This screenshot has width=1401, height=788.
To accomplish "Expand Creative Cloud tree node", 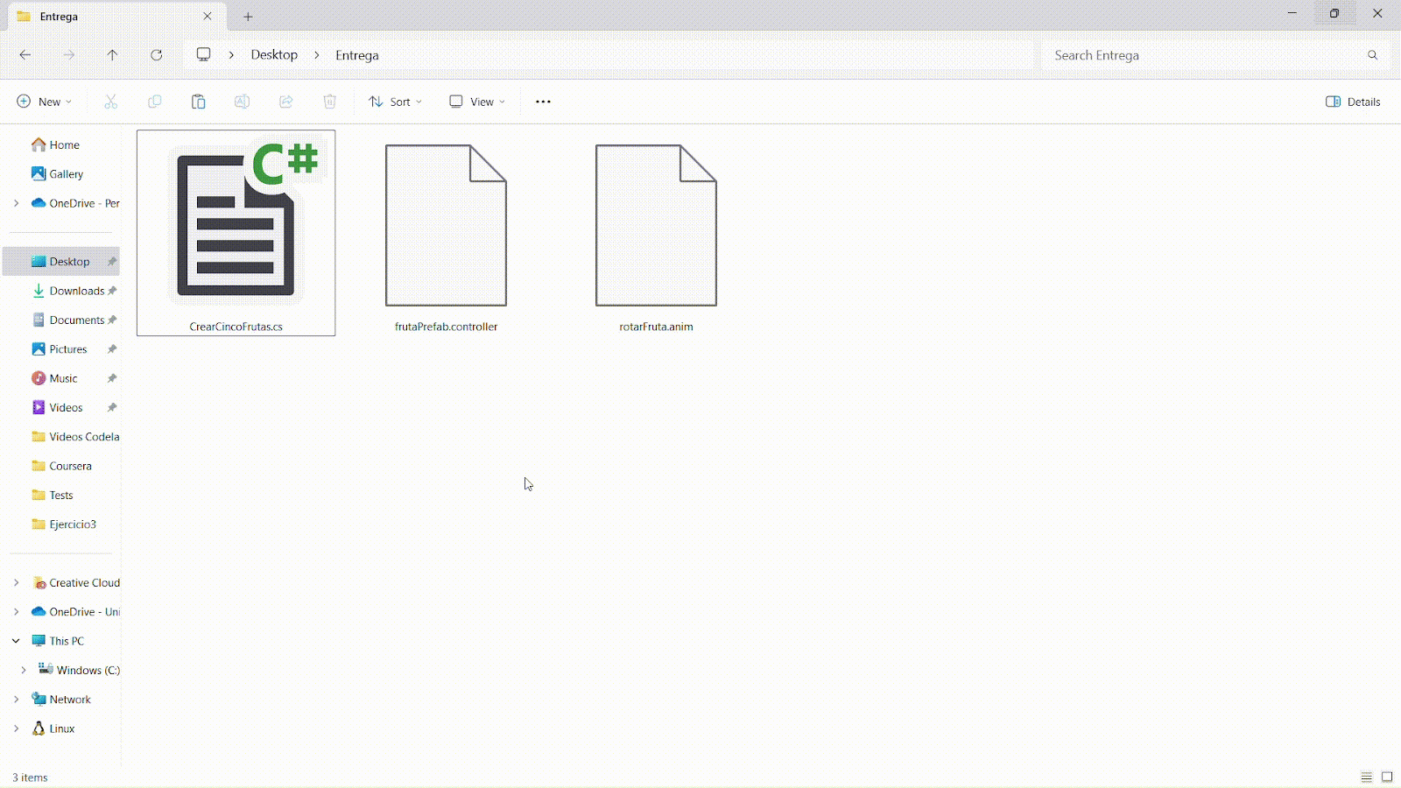I will click(x=16, y=582).
